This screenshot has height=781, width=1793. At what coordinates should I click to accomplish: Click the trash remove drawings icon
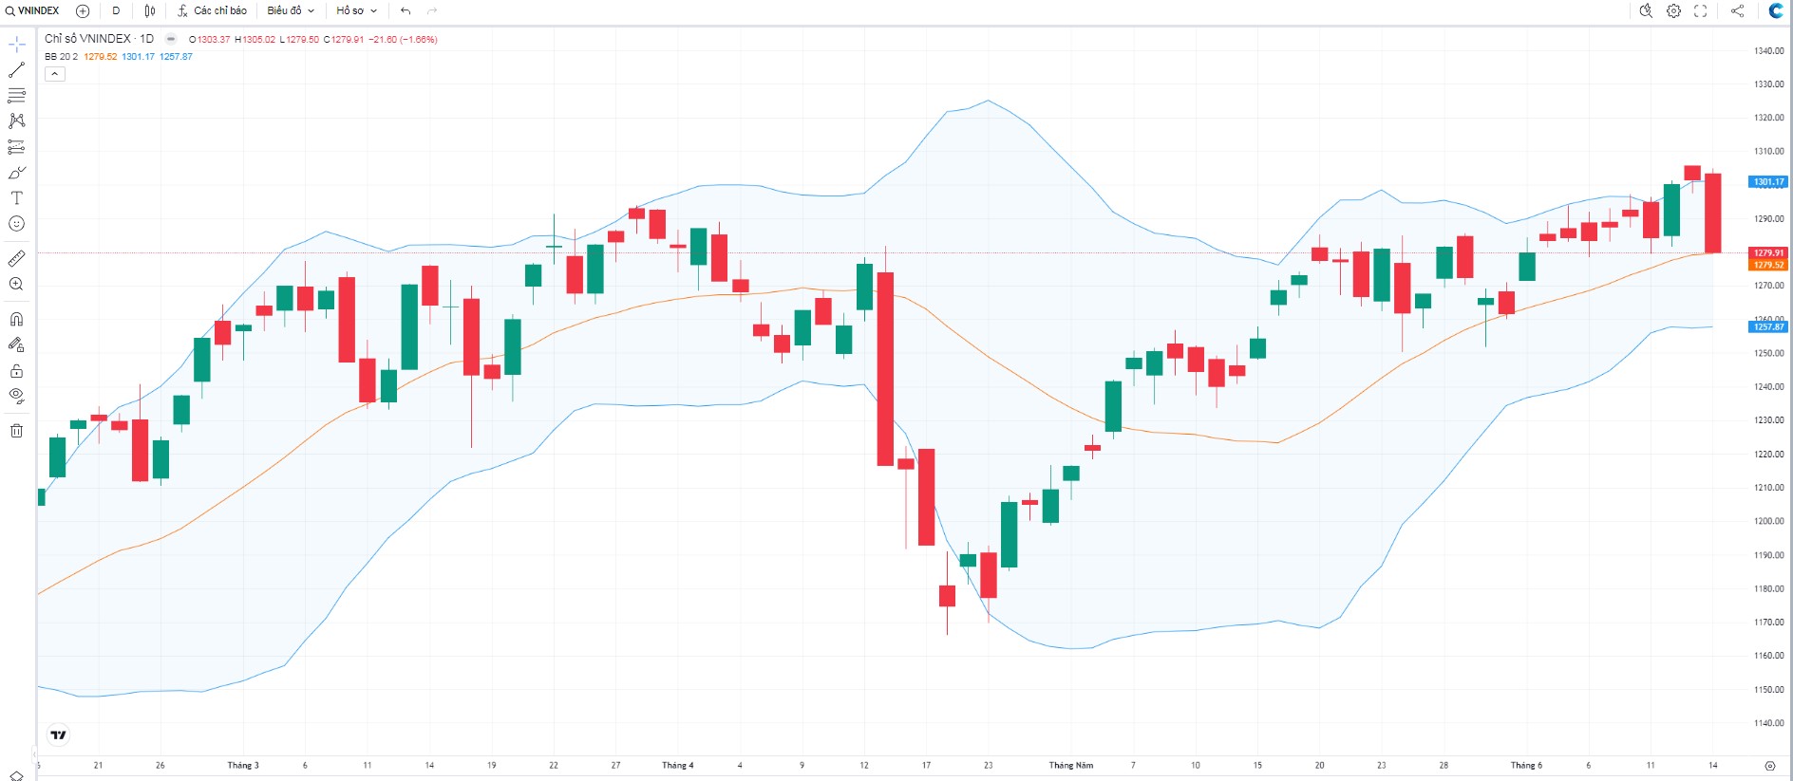pos(16,431)
